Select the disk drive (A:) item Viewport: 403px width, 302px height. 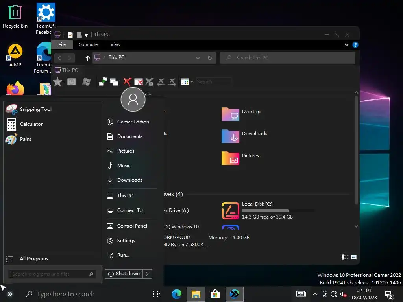pyautogui.click(x=176, y=210)
